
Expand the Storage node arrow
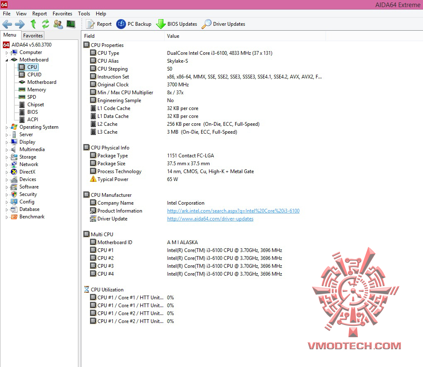tap(7, 157)
